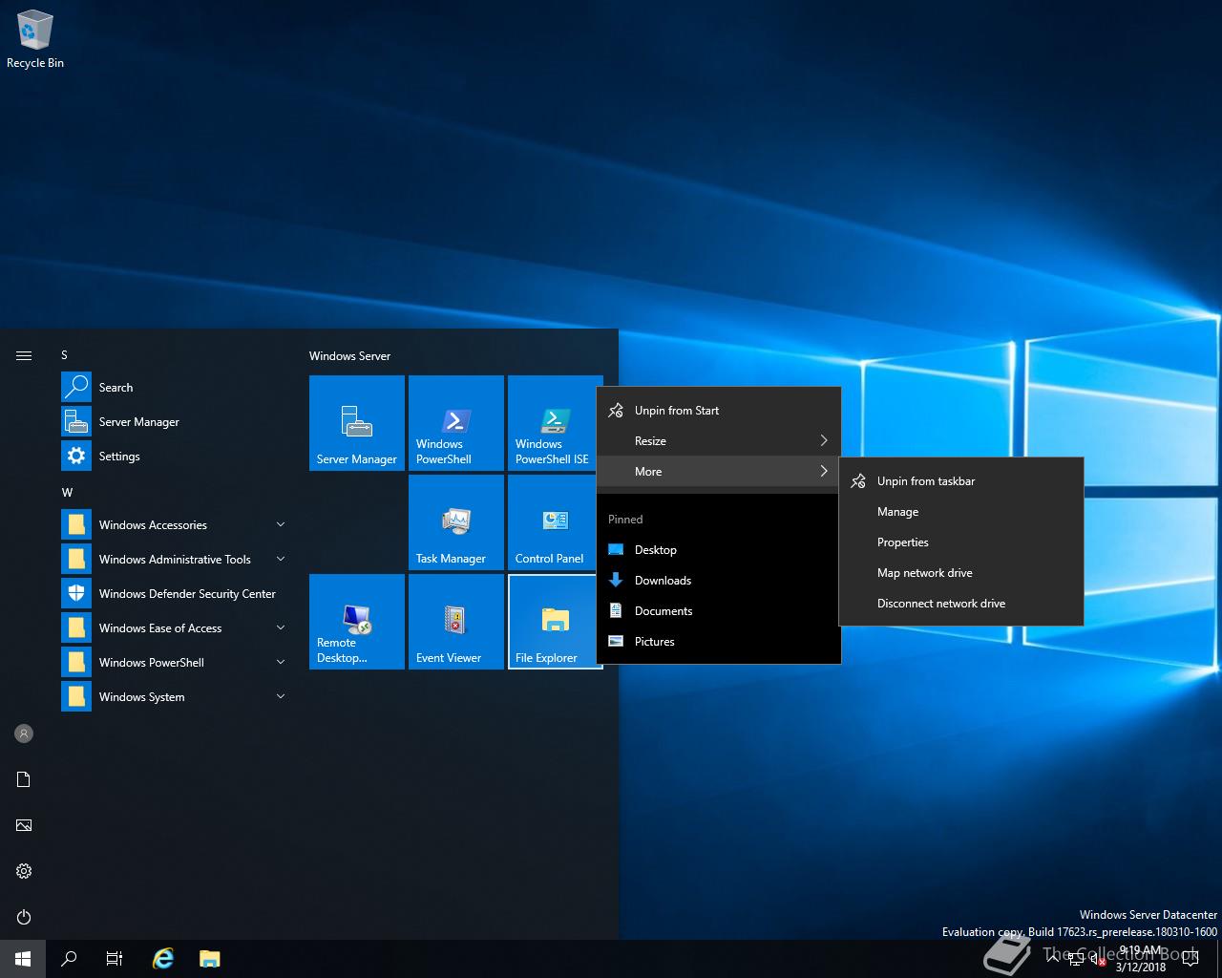Click the S letter header in apps list
Screen dimensions: 1222x978
point(65,355)
